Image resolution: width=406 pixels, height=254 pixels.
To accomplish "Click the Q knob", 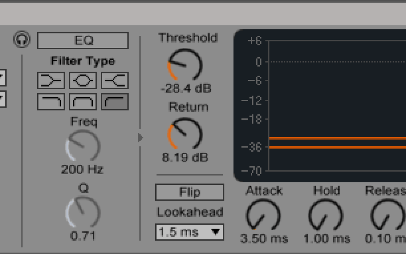I will point(83,212).
